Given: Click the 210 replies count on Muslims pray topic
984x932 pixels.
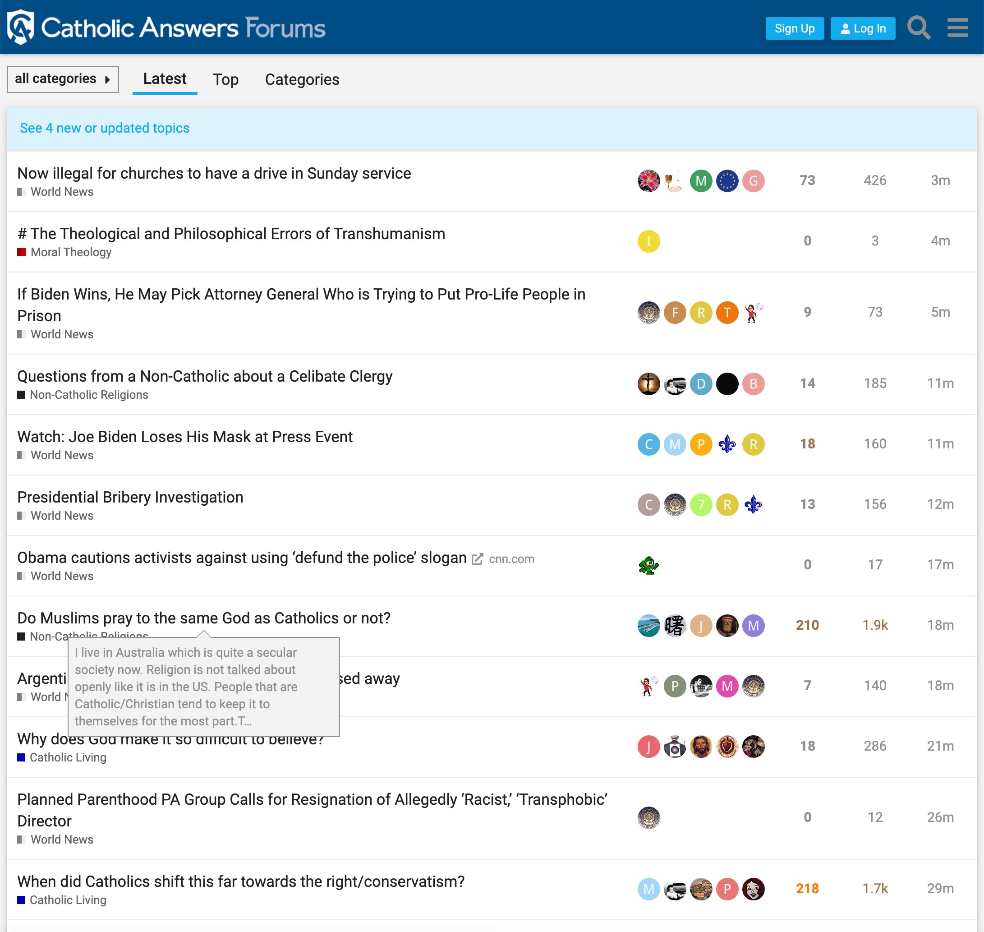Looking at the screenshot, I should (x=807, y=625).
